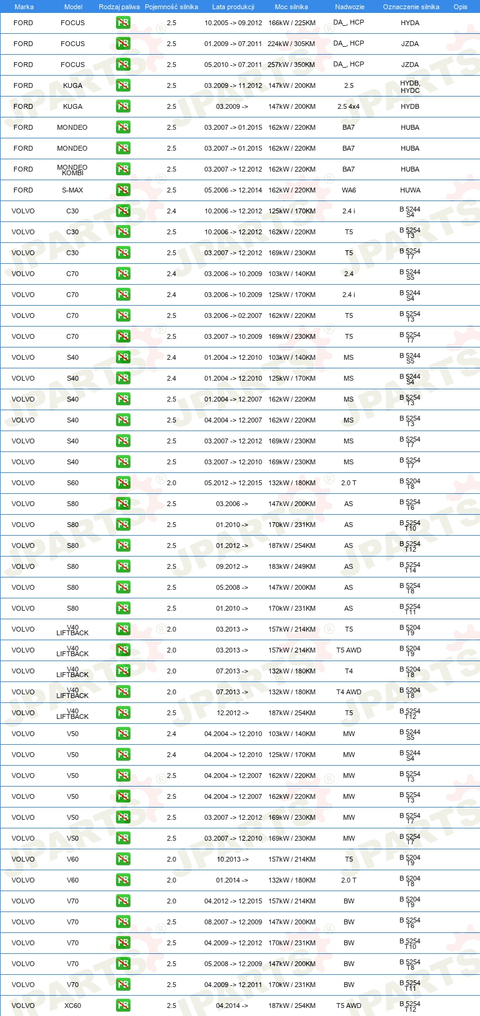
Task: Click engine code HYDB, HYDC
Action: (410, 87)
